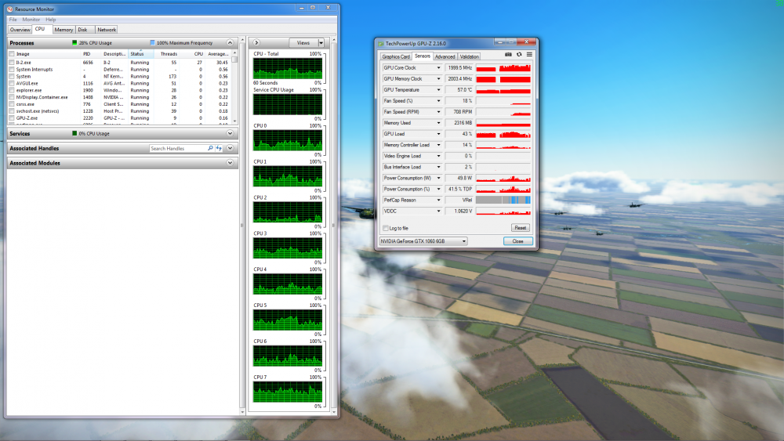This screenshot has height=441, width=784.
Task: Click the Views button
Action: 303,43
